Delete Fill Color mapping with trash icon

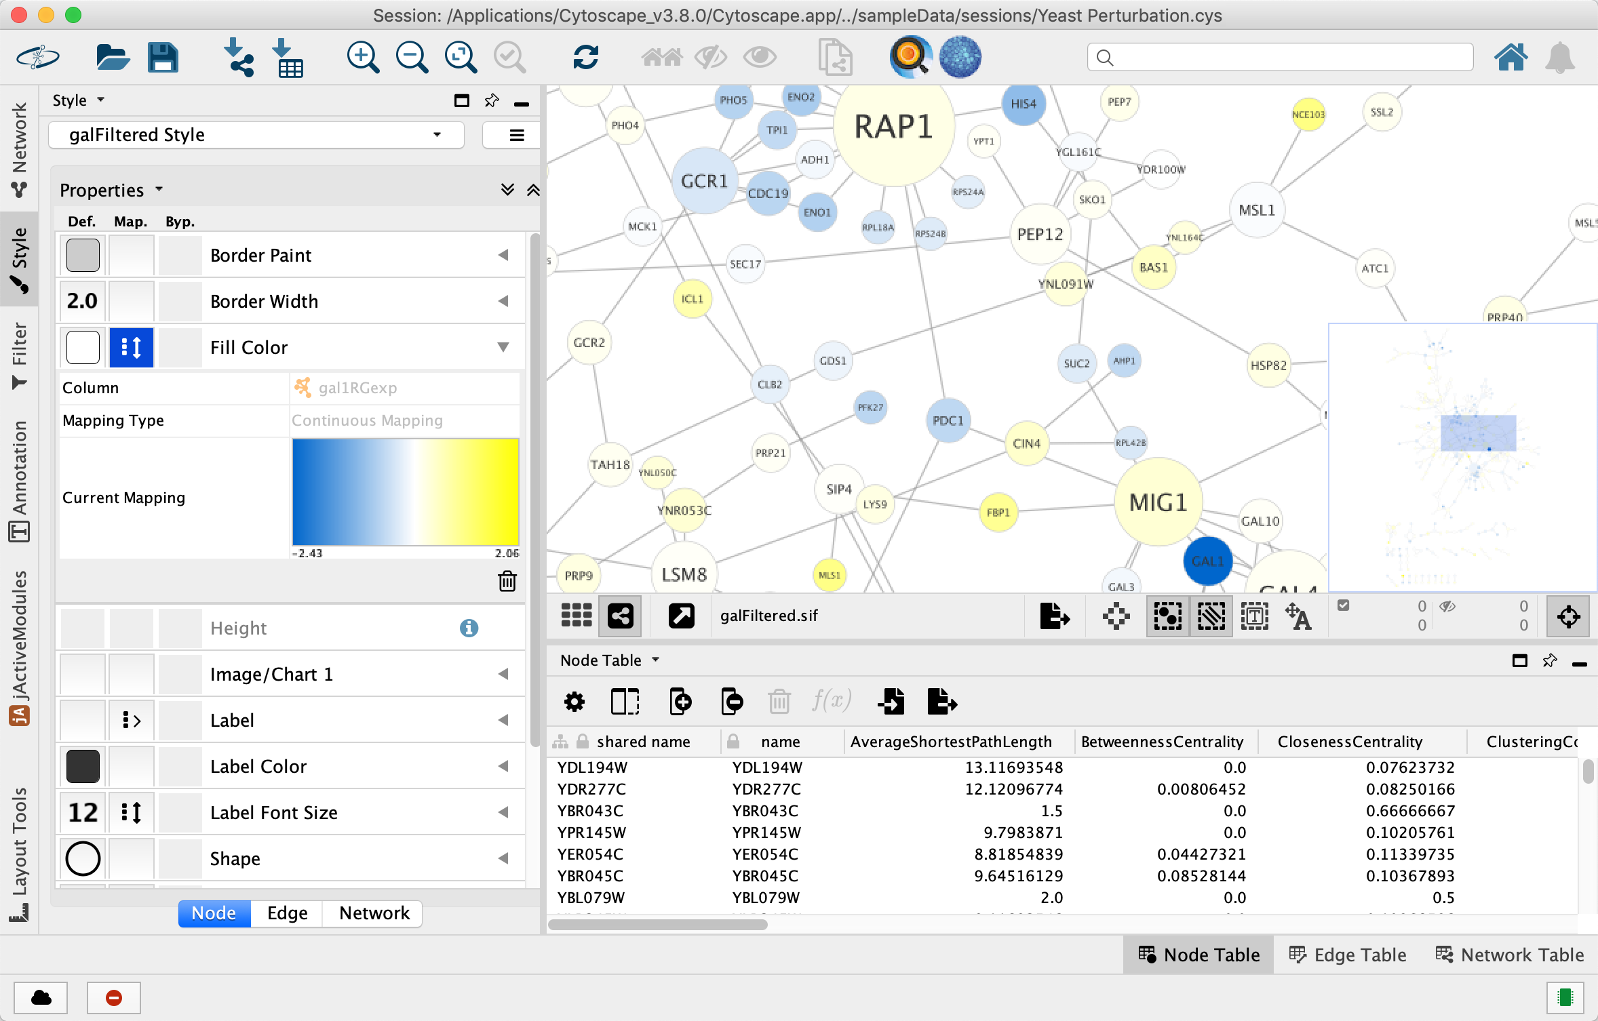coord(507,581)
